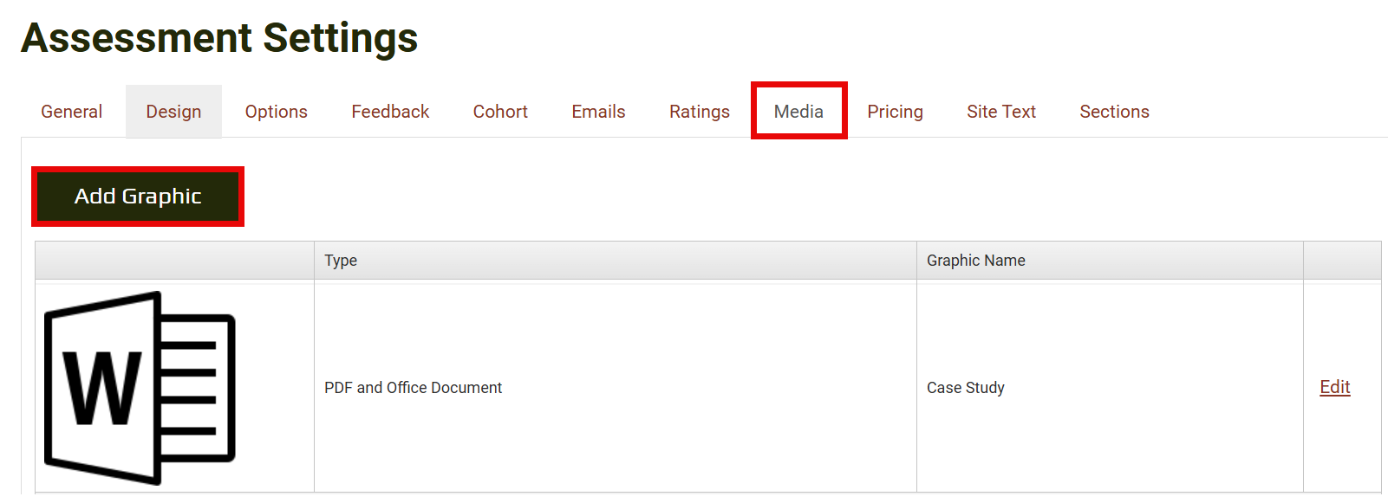
Task: Open the Emails tab
Action: [598, 112]
